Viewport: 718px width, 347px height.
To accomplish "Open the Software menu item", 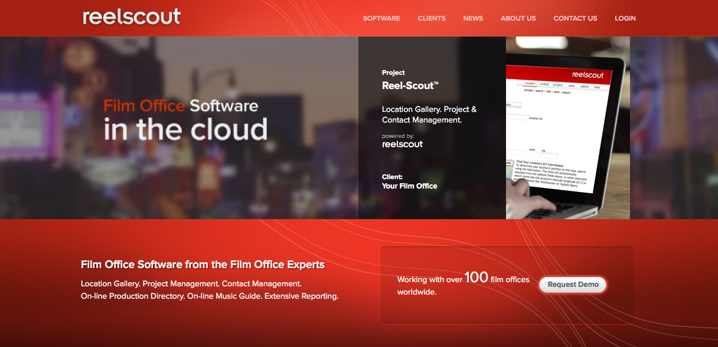I will [381, 18].
